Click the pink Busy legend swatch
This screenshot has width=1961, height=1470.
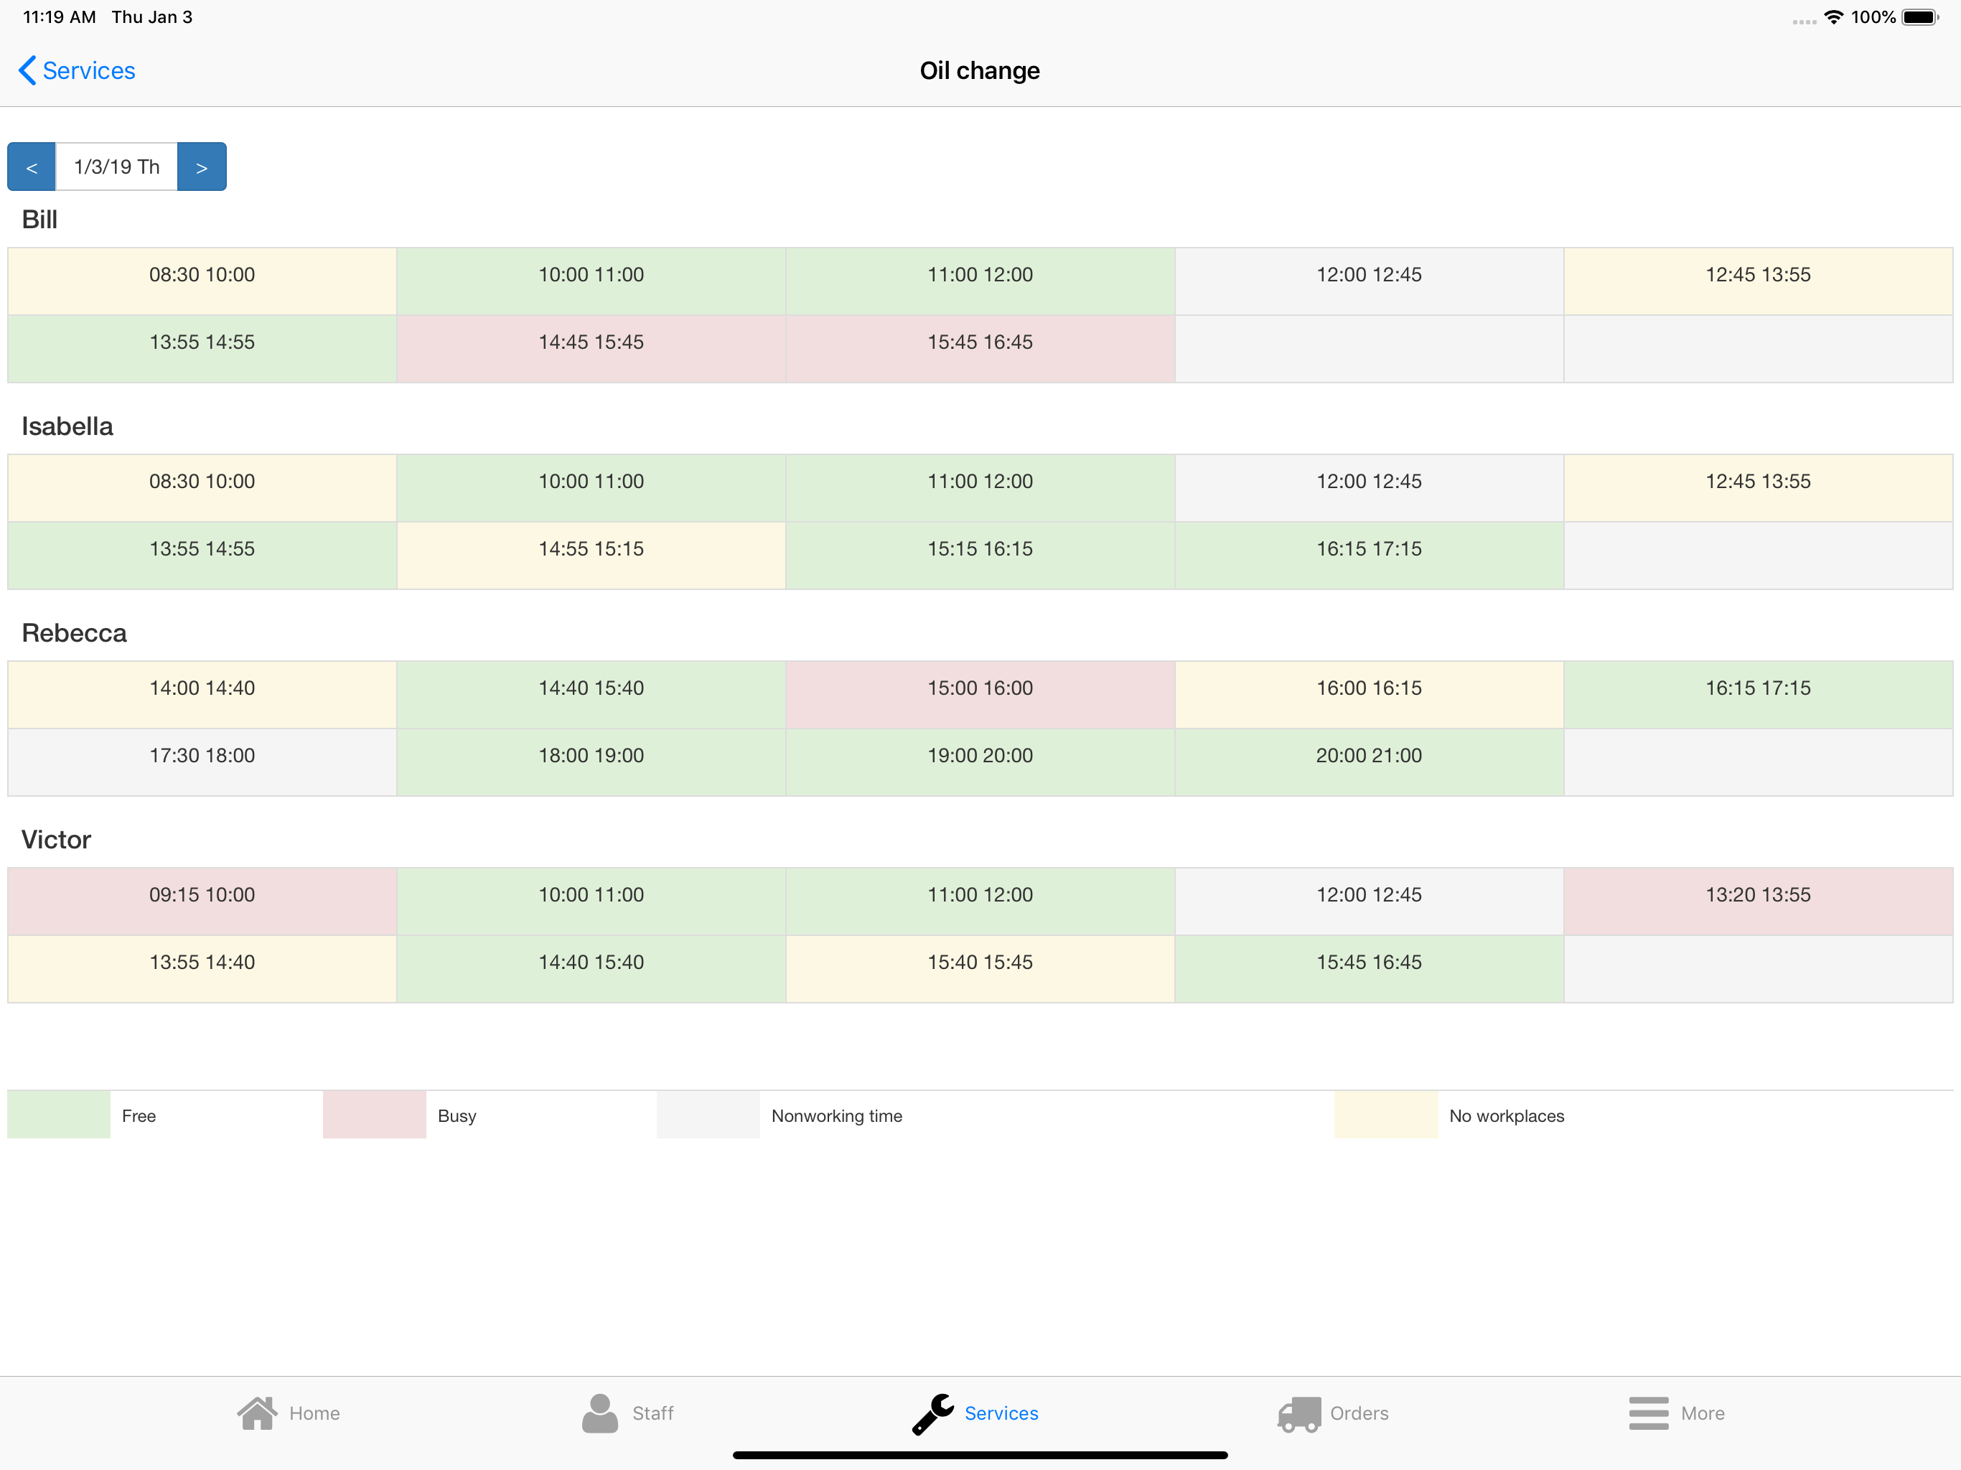(374, 1115)
